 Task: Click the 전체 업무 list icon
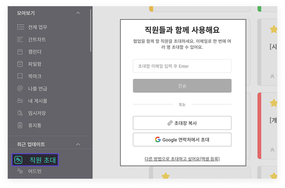(20, 27)
